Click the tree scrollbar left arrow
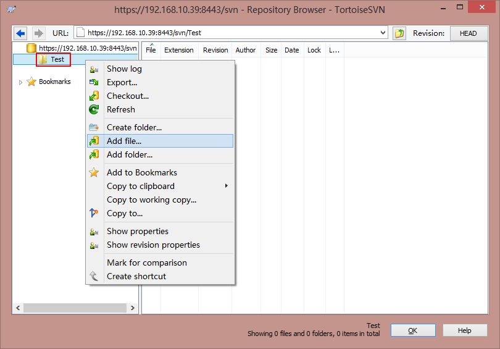Screen dimensions: 500x349 click(18, 308)
